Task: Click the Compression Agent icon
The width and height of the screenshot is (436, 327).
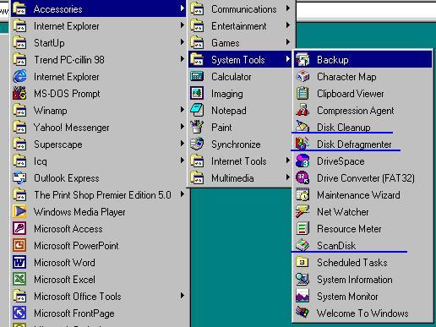Action: click(302, 111)
